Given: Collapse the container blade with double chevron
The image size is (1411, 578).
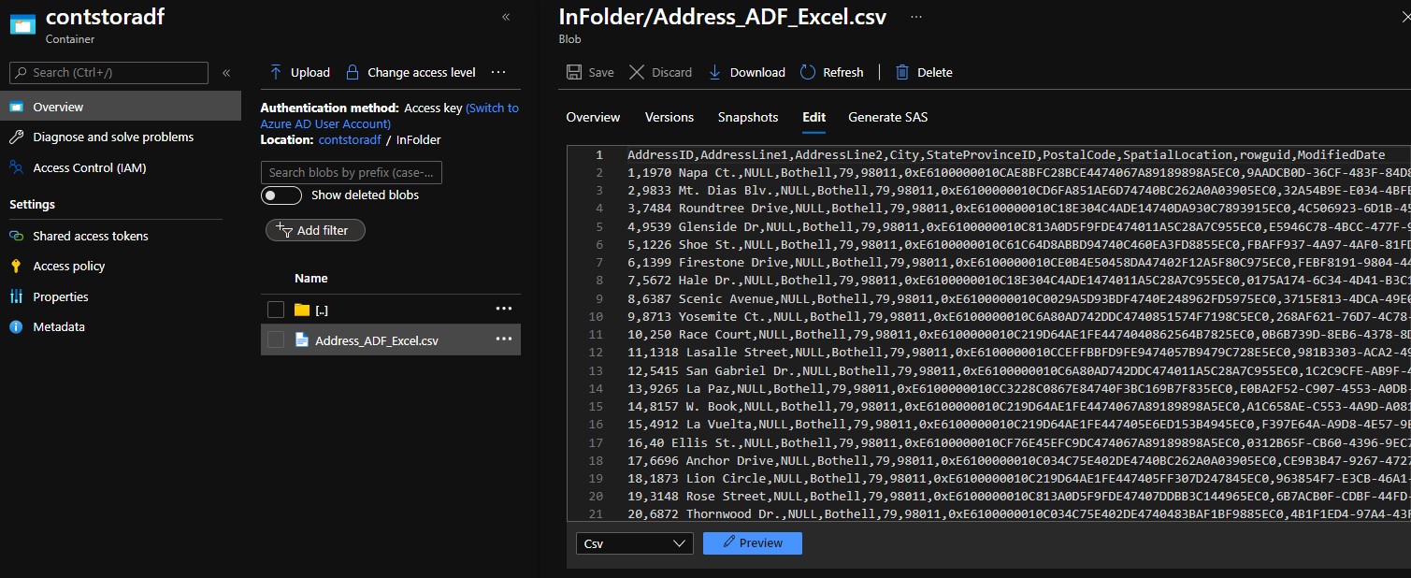Looking at the screenshot, I should tap(506, 17).
